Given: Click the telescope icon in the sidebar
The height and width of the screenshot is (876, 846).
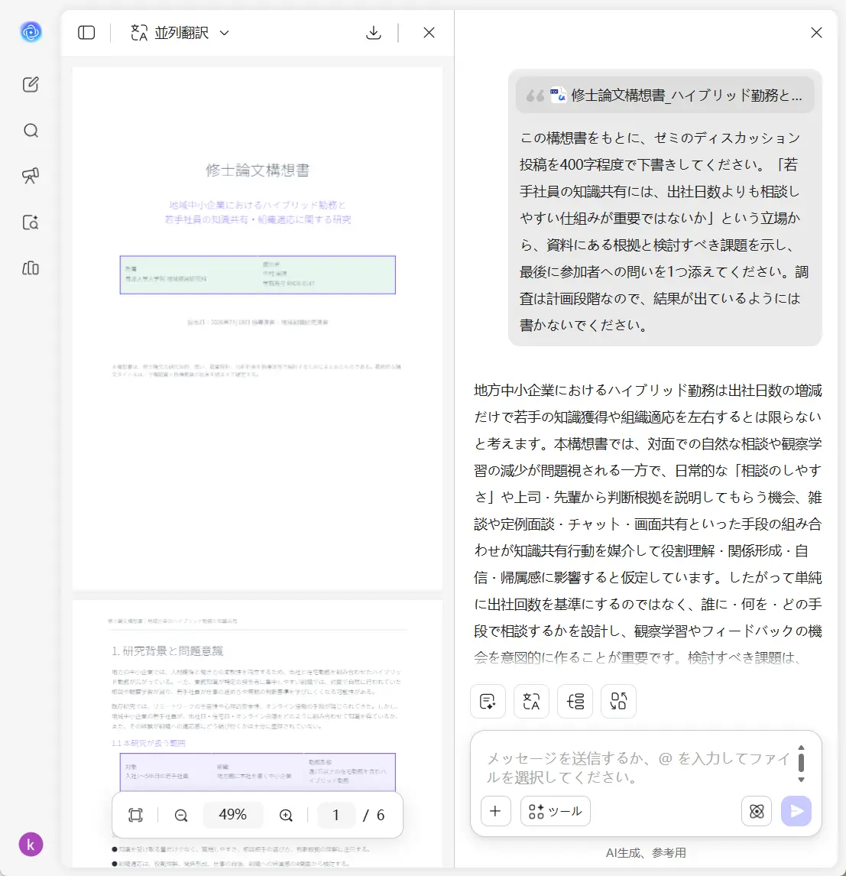Looking at the screenshot, I should (31, 176).
